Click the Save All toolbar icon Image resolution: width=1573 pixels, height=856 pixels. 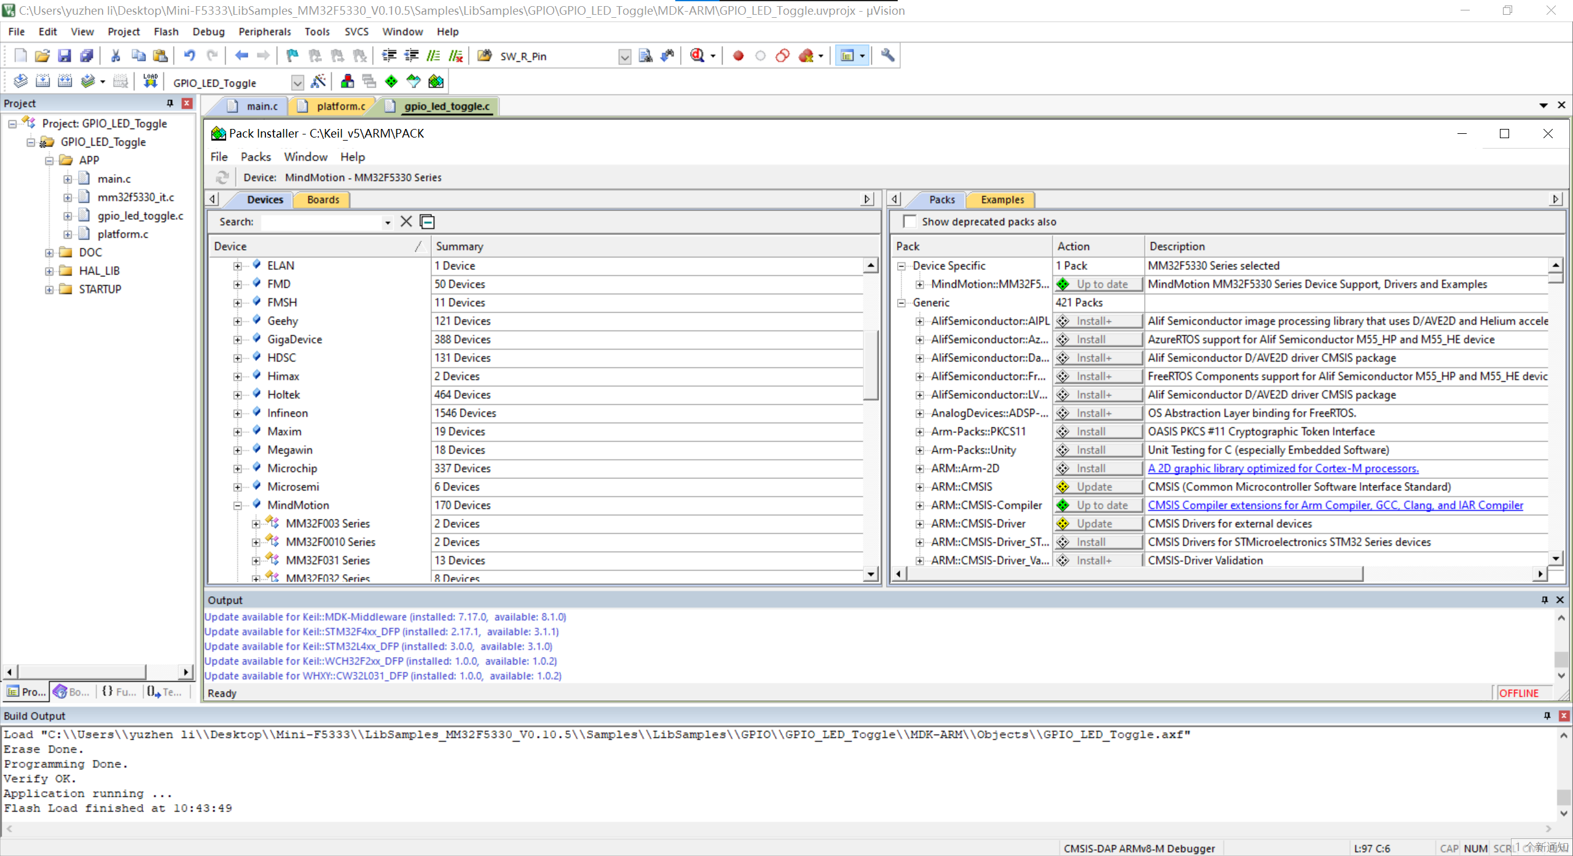tap(87, 56)
